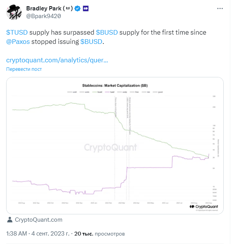The width and height of the screenshot is (231, 244).
Task: Visit the @Paxos mention
Action: coord(18,42)
